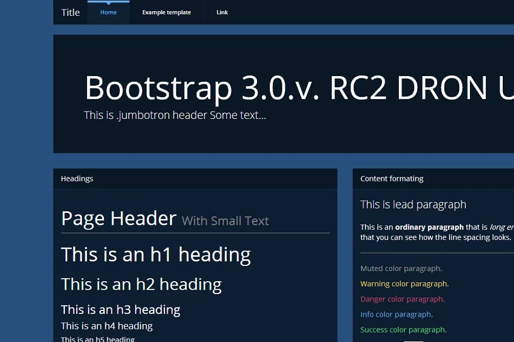Click the bold ordinary paragraph words

point(429,227)
